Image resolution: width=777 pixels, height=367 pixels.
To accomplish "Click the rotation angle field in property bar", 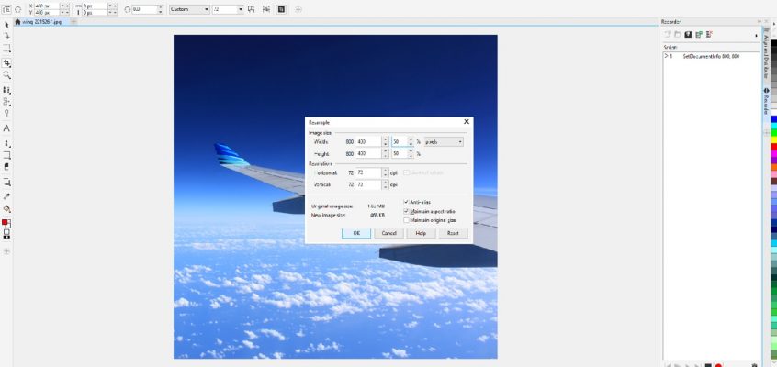I will [x=144, y=9].
